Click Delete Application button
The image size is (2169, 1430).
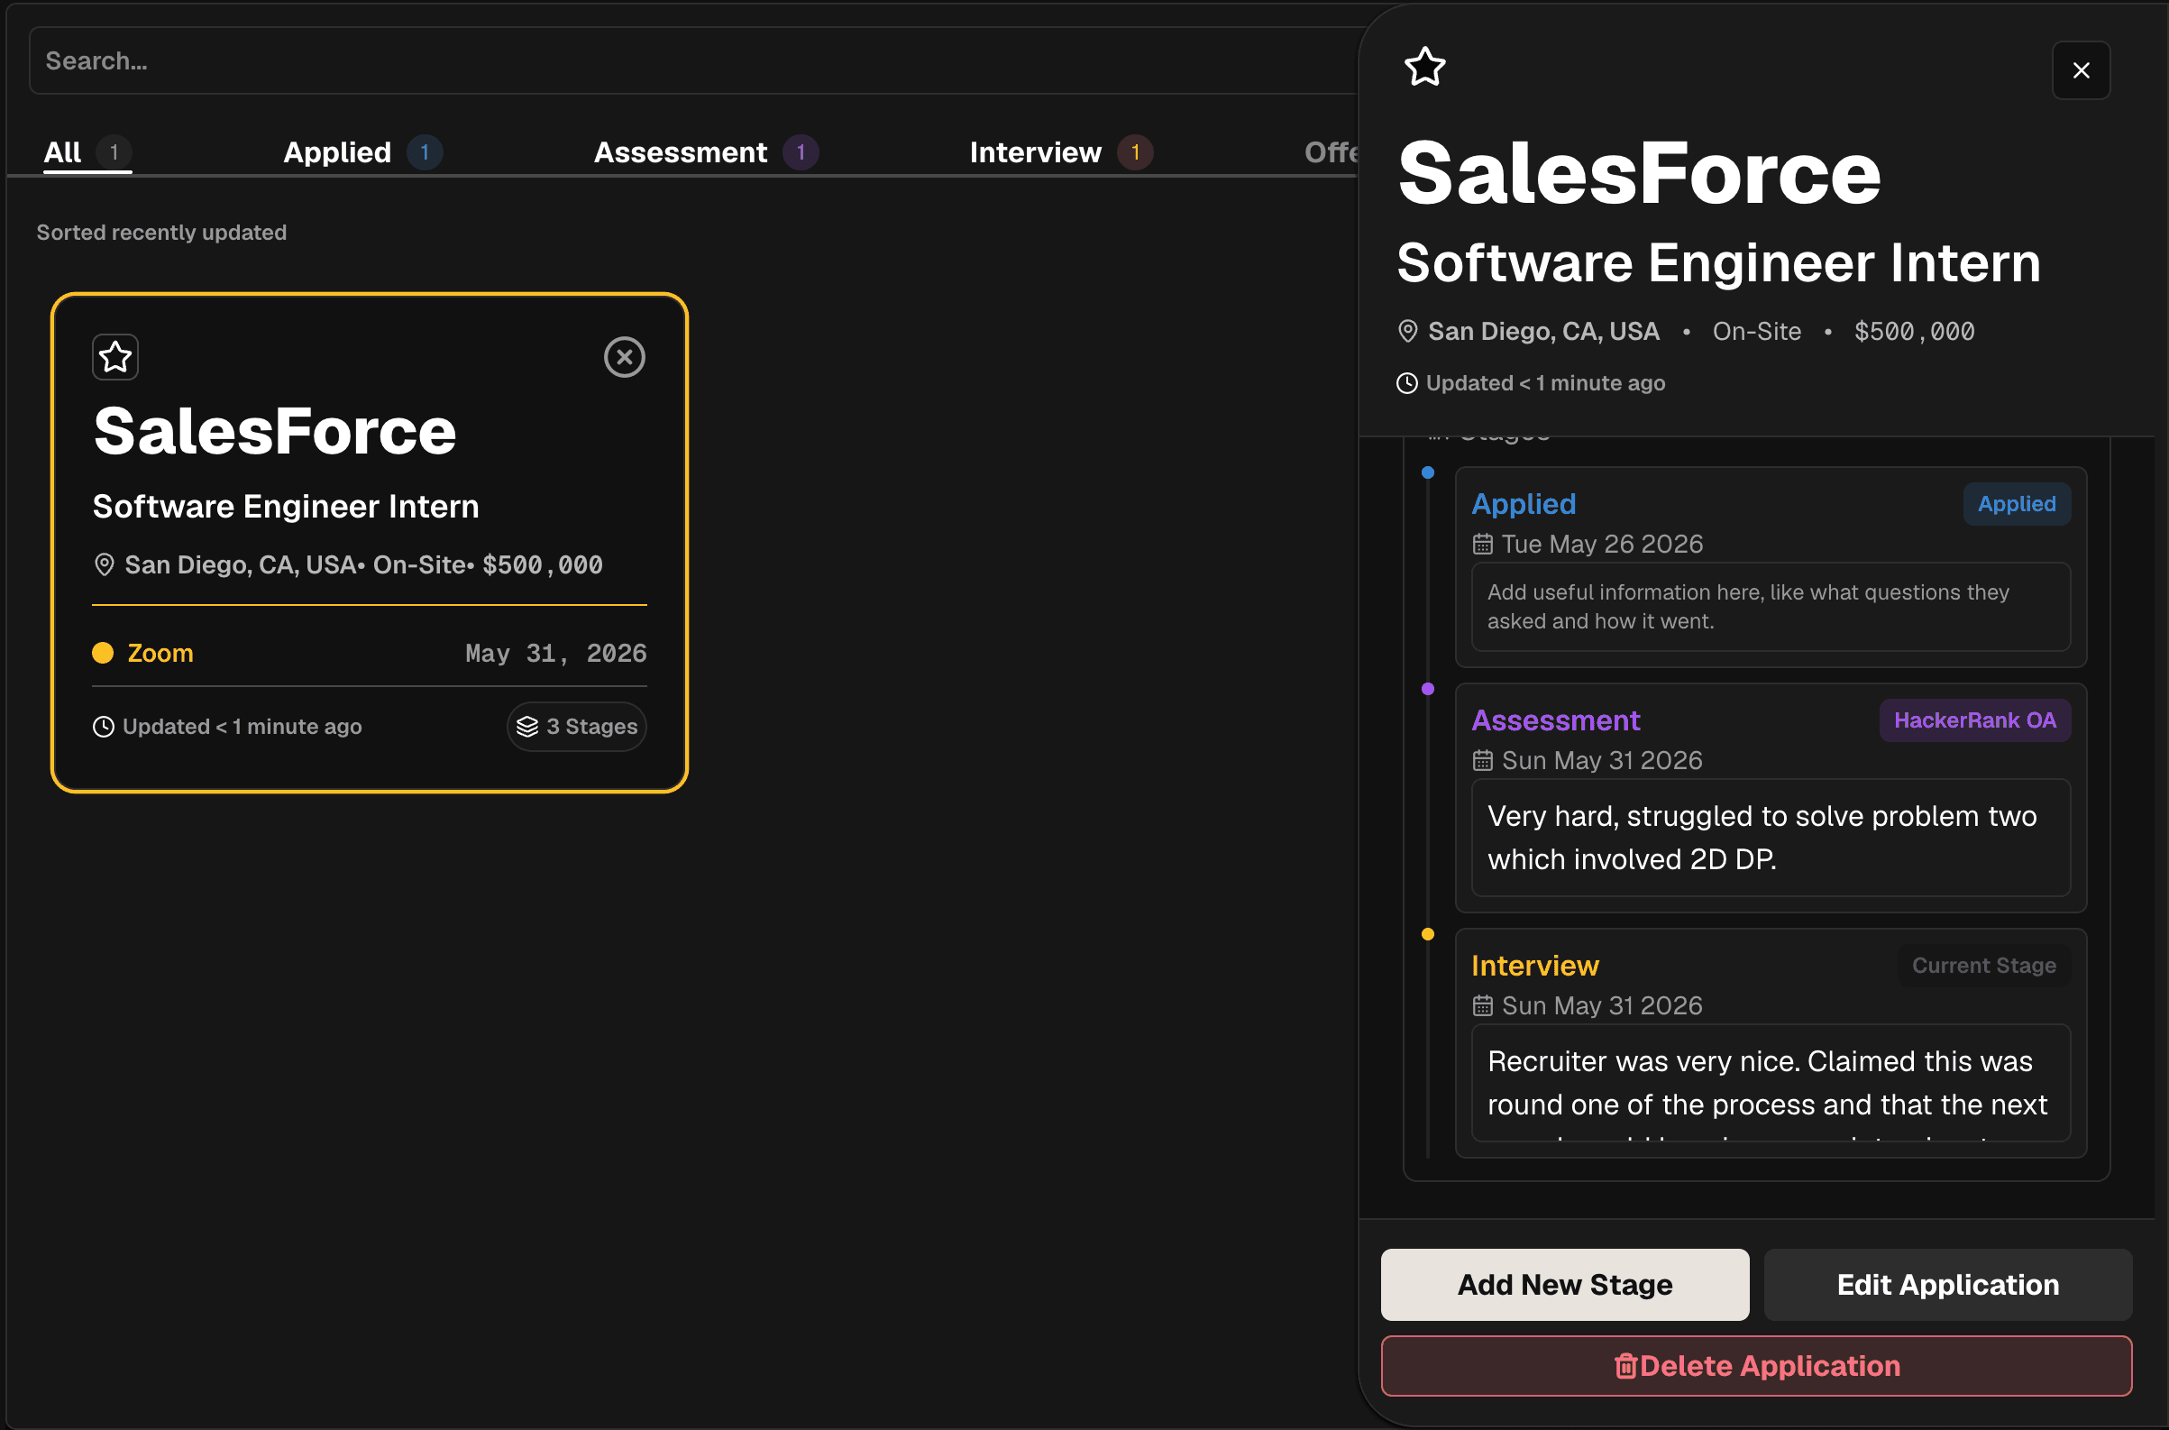tap(1757, 1366)
